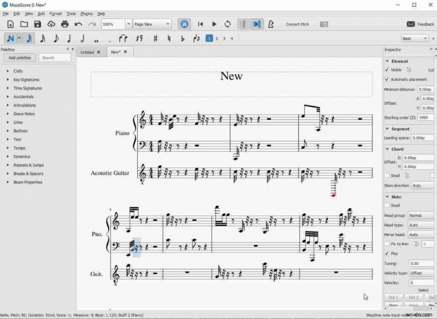Click the upload to cloud icon
This screenshot has width=437, height=319.
click(51, 24)
